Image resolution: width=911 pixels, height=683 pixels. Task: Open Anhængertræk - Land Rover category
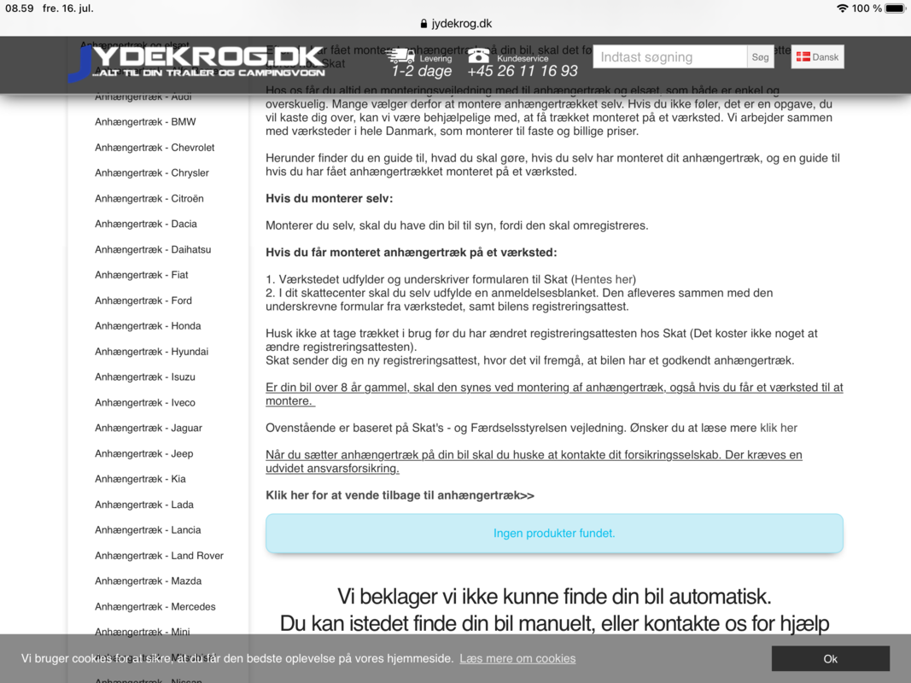(x=159, y=556)
